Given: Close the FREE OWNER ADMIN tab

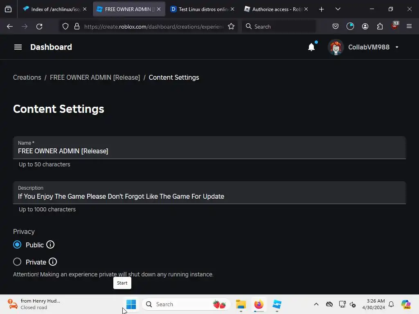Looking at the screenshot, I should (159, 9).
